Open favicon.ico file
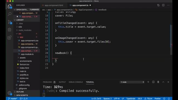The height and width of the screenshot is (100, 178). tap(24, 64)
